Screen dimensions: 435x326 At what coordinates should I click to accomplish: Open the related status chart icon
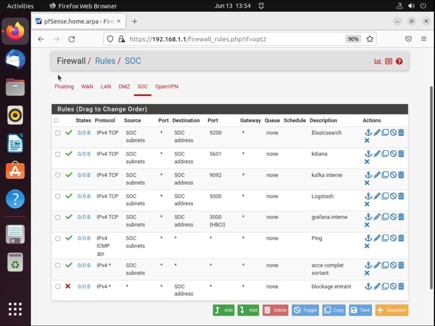click(x=377, y=61)
